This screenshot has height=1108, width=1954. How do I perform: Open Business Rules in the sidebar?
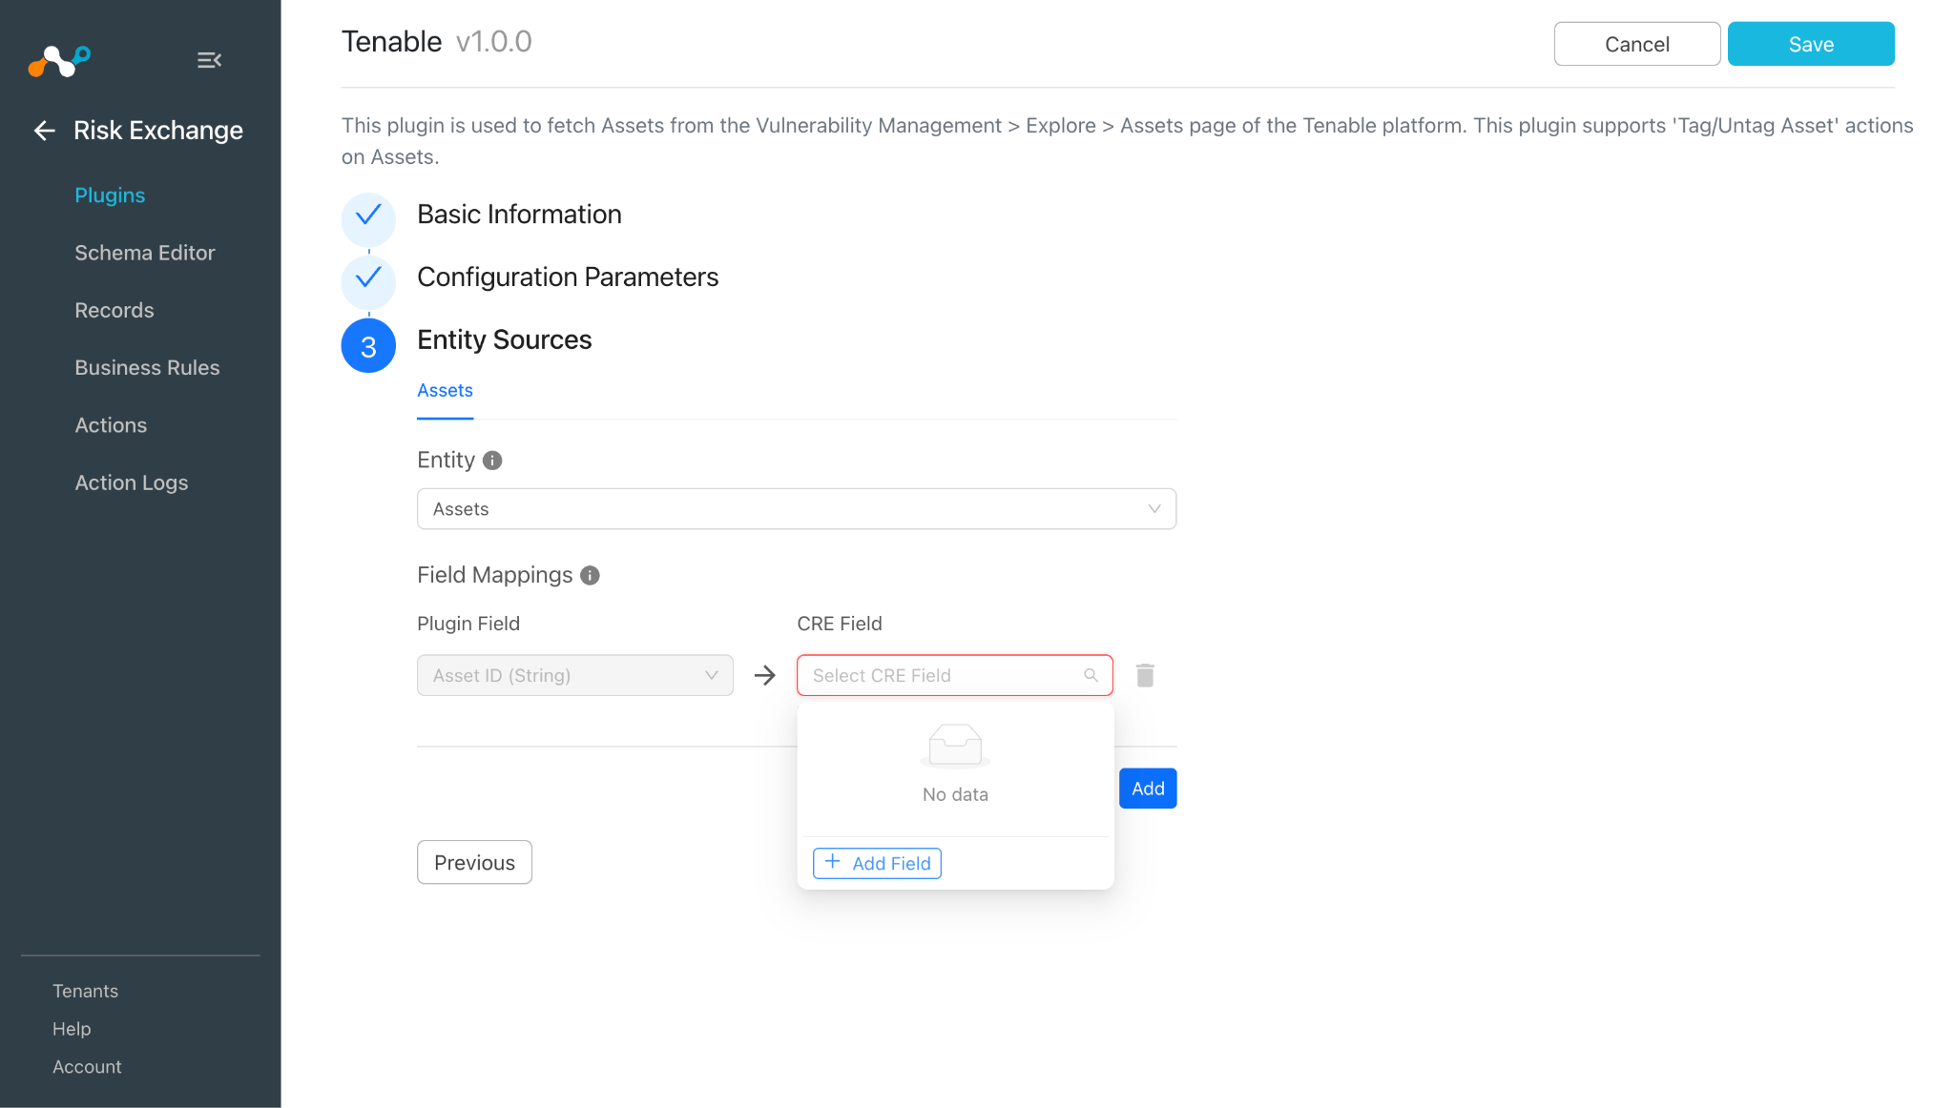click(x=147, y=367)
